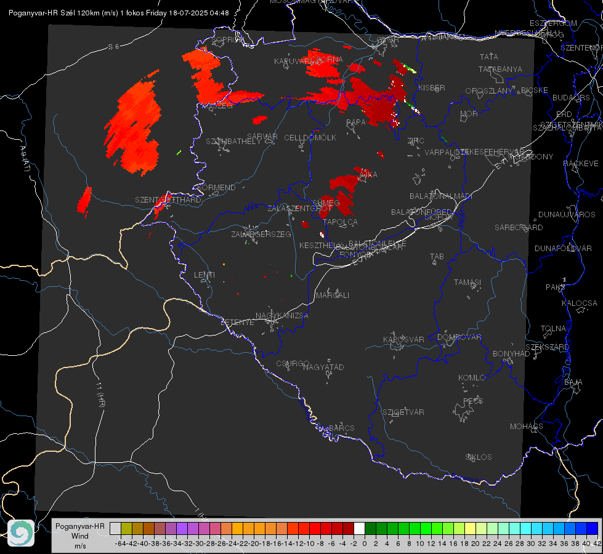Click the radar title text with timestamp

(x=118, y=13)
